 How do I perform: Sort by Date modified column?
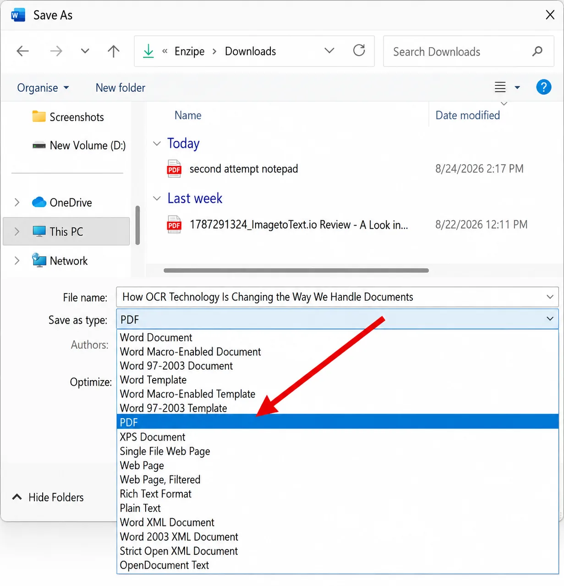tap(467, 115)
